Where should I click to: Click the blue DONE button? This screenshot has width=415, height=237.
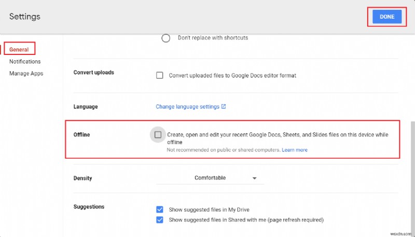click(x=386, y=17)
